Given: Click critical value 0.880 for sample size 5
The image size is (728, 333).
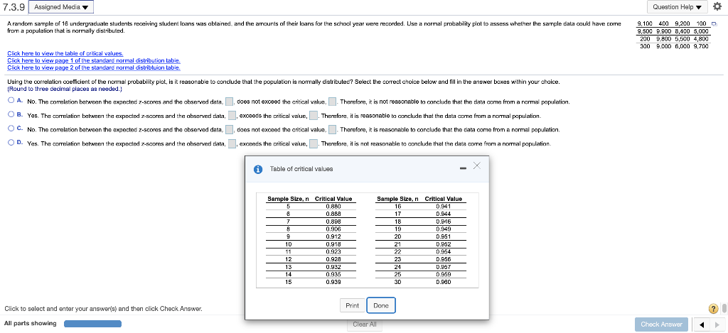Looking at the screenshot, I should pos(333,207).
